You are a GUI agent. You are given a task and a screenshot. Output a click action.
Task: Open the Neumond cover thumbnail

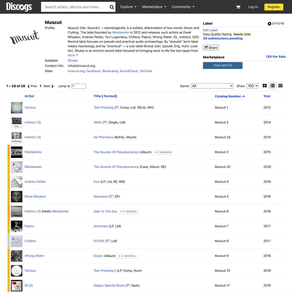coord(17,197)
